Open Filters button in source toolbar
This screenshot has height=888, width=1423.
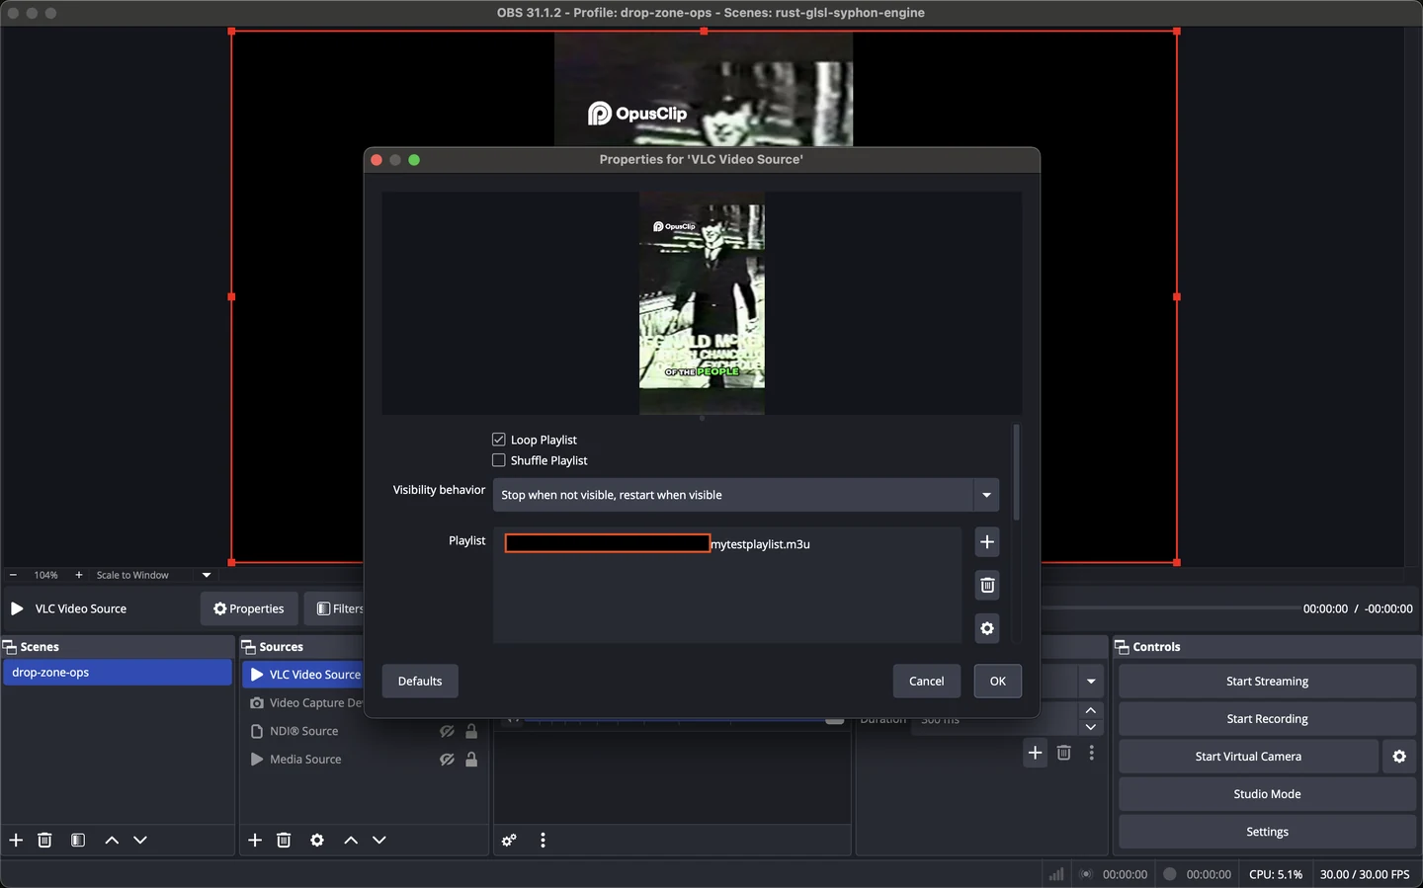[335, 608]
